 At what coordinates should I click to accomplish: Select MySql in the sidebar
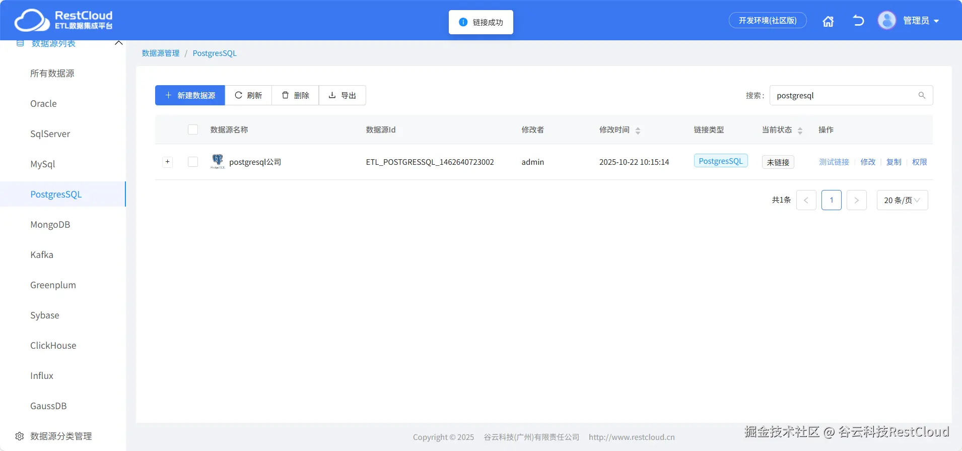[43, 164]
